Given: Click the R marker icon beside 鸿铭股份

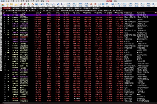Looking at the screenshot, I should pos(8,101).
